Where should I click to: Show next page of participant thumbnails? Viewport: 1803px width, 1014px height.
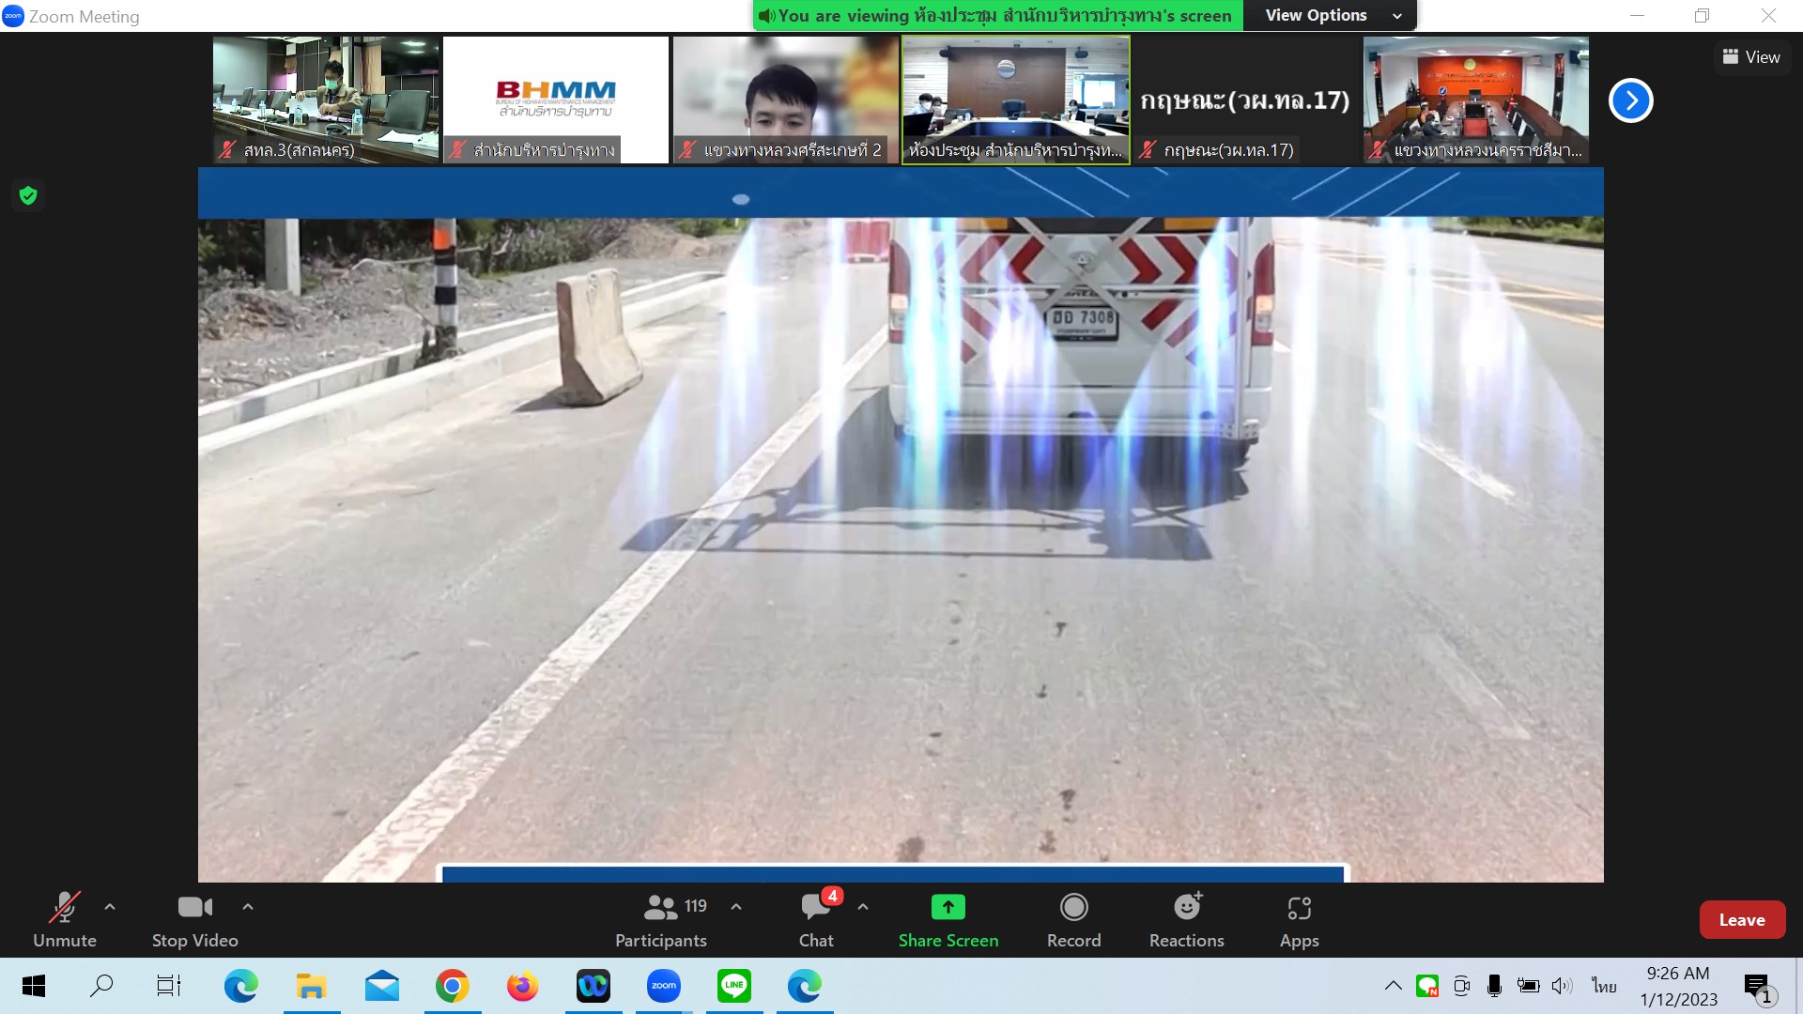tap(1630, 100)
